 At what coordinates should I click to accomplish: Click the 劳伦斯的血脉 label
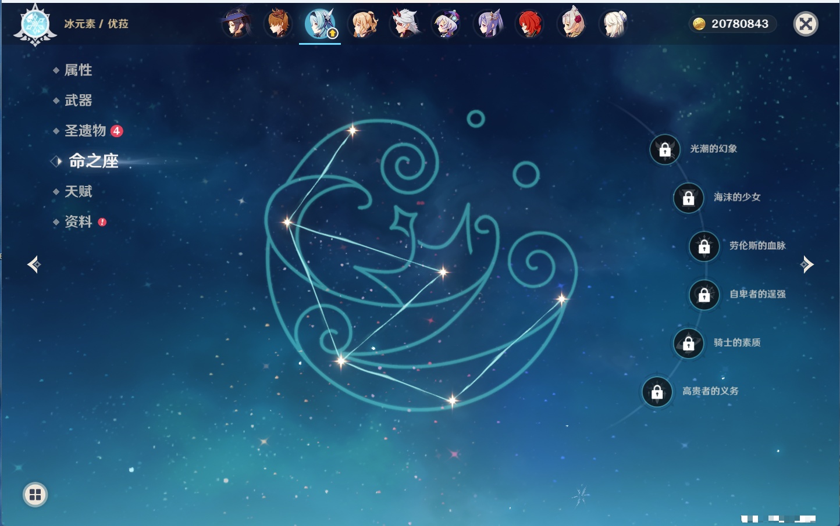pyautogui.click(x=757, y=246)
